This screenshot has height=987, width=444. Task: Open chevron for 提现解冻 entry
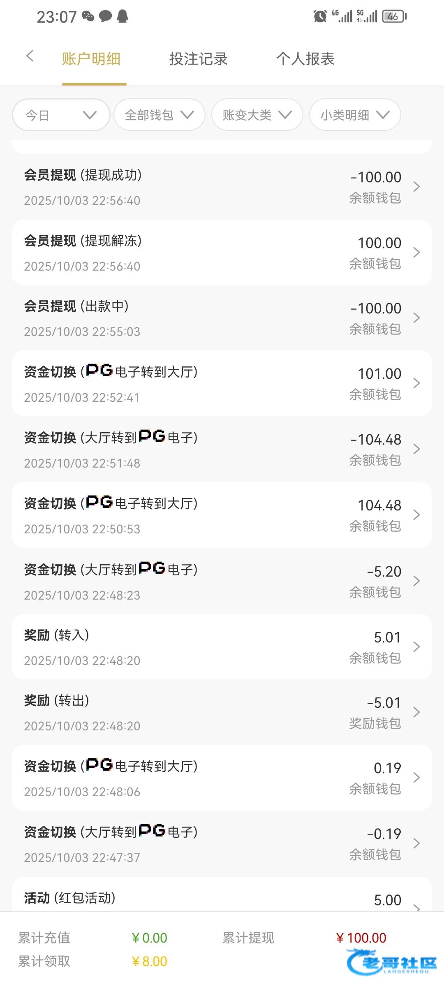[x=416, y=253]
